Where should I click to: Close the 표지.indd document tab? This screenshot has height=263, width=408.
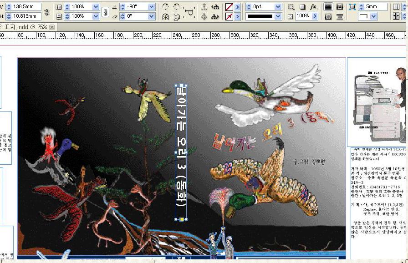[52, 27]
